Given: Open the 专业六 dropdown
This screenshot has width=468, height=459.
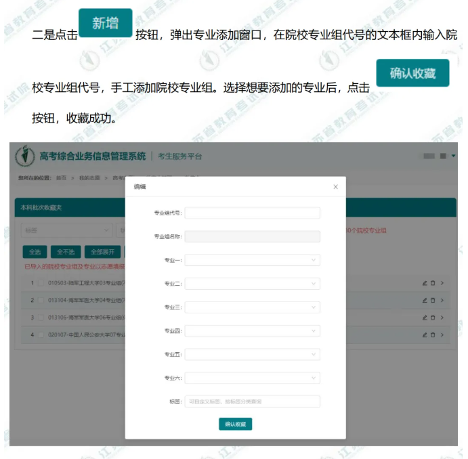Looking at the screenshot, I should (252, 378).
